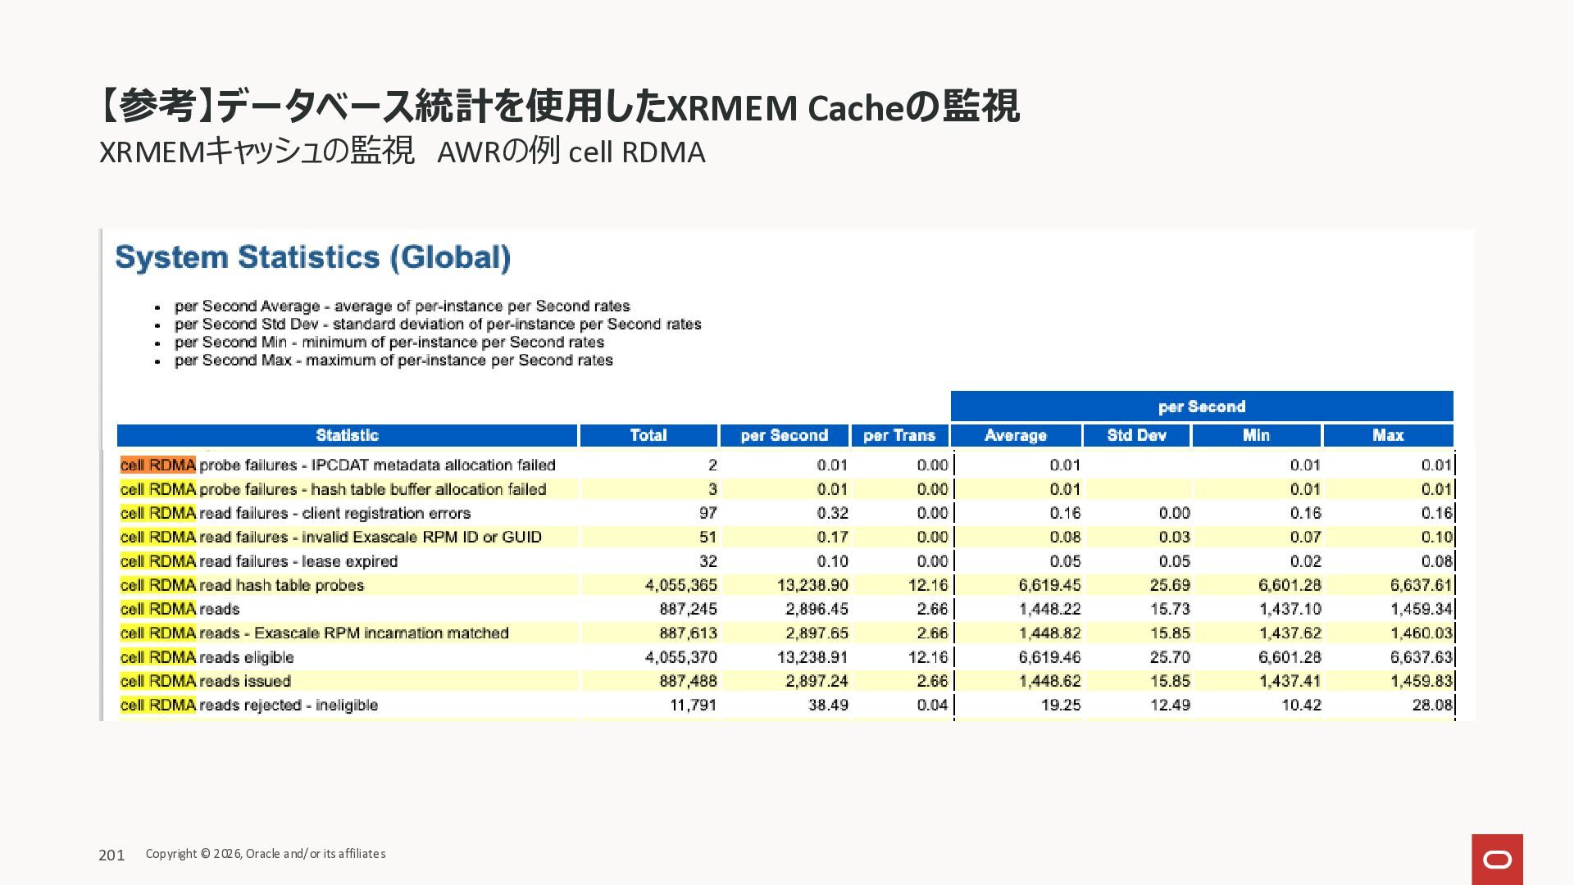Click the red Oracle logo icon

(x=1497, y=859)
